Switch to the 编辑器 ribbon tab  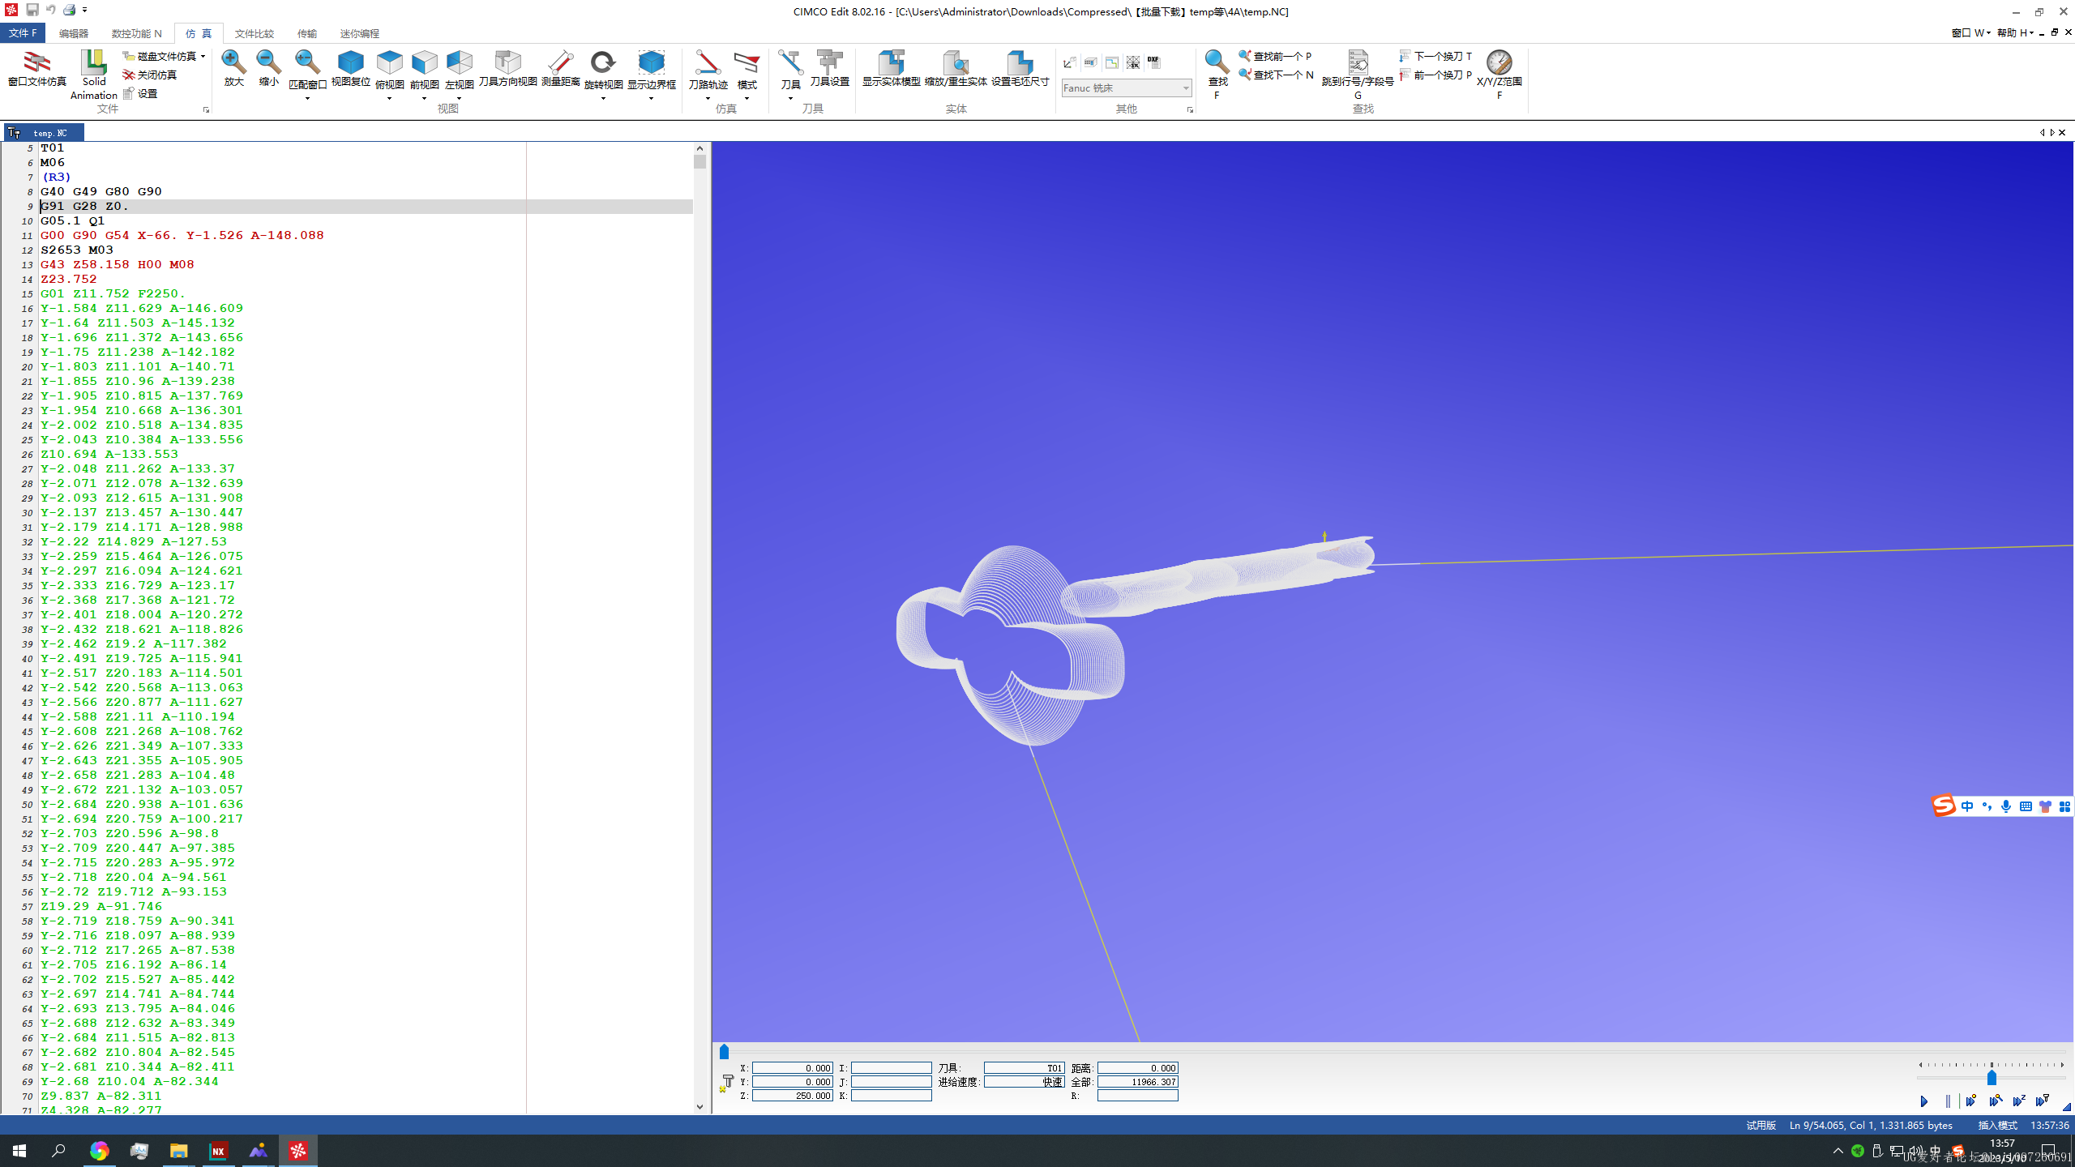coord(73,33)
